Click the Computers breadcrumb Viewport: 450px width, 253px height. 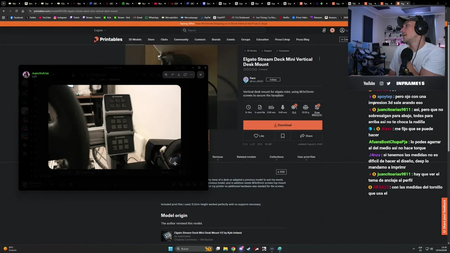pyautogui.click(x=283, y=51)
